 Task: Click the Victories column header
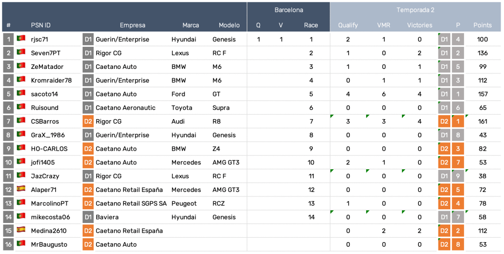pos(419,25)
